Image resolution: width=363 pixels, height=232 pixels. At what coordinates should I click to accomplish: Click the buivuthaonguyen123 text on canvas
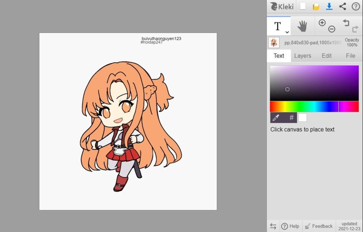(x=161, y=39)
